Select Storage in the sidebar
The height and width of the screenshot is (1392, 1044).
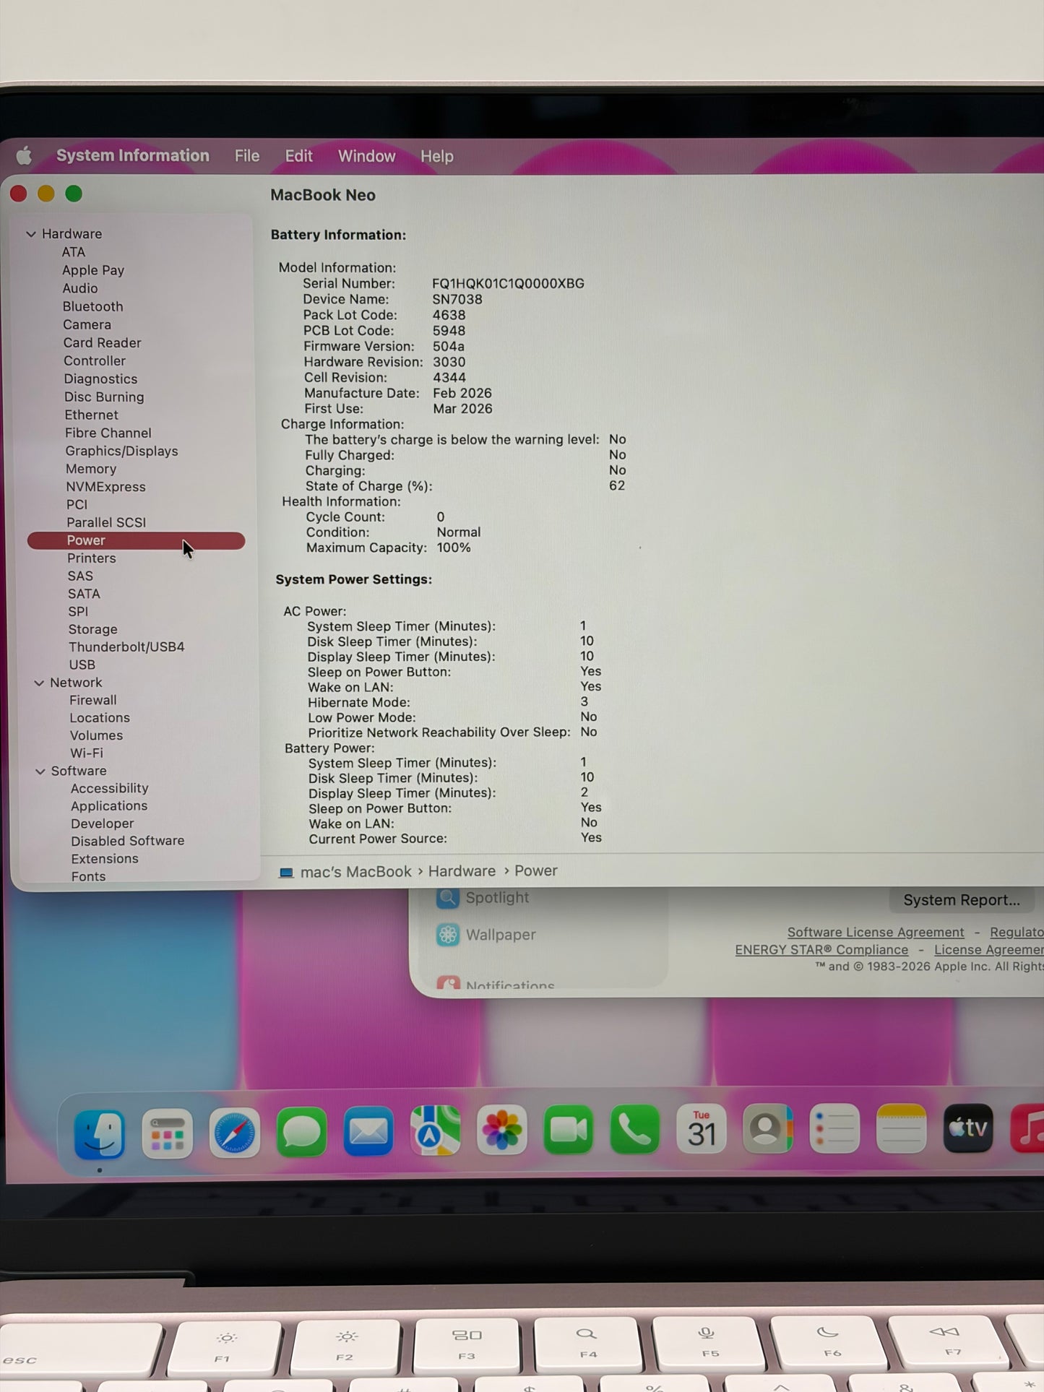point(92,629)
